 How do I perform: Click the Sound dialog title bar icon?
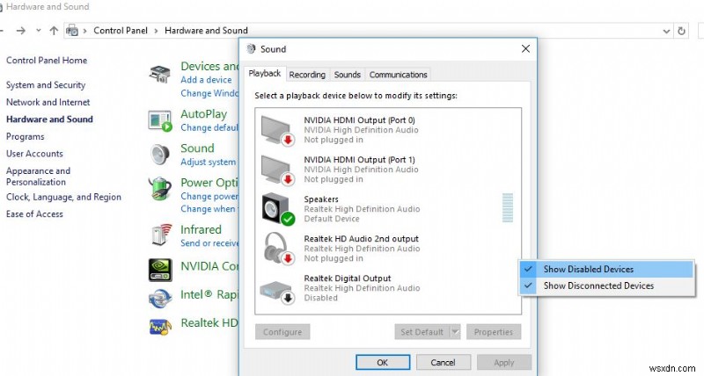click(x=251, y=48)
